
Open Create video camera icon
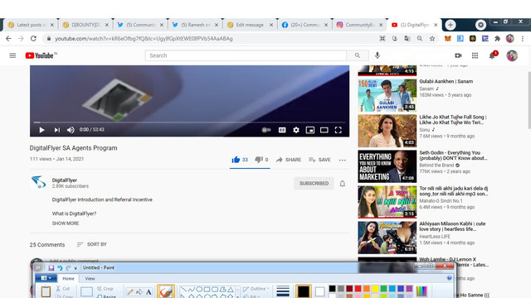tap(458, 55)
